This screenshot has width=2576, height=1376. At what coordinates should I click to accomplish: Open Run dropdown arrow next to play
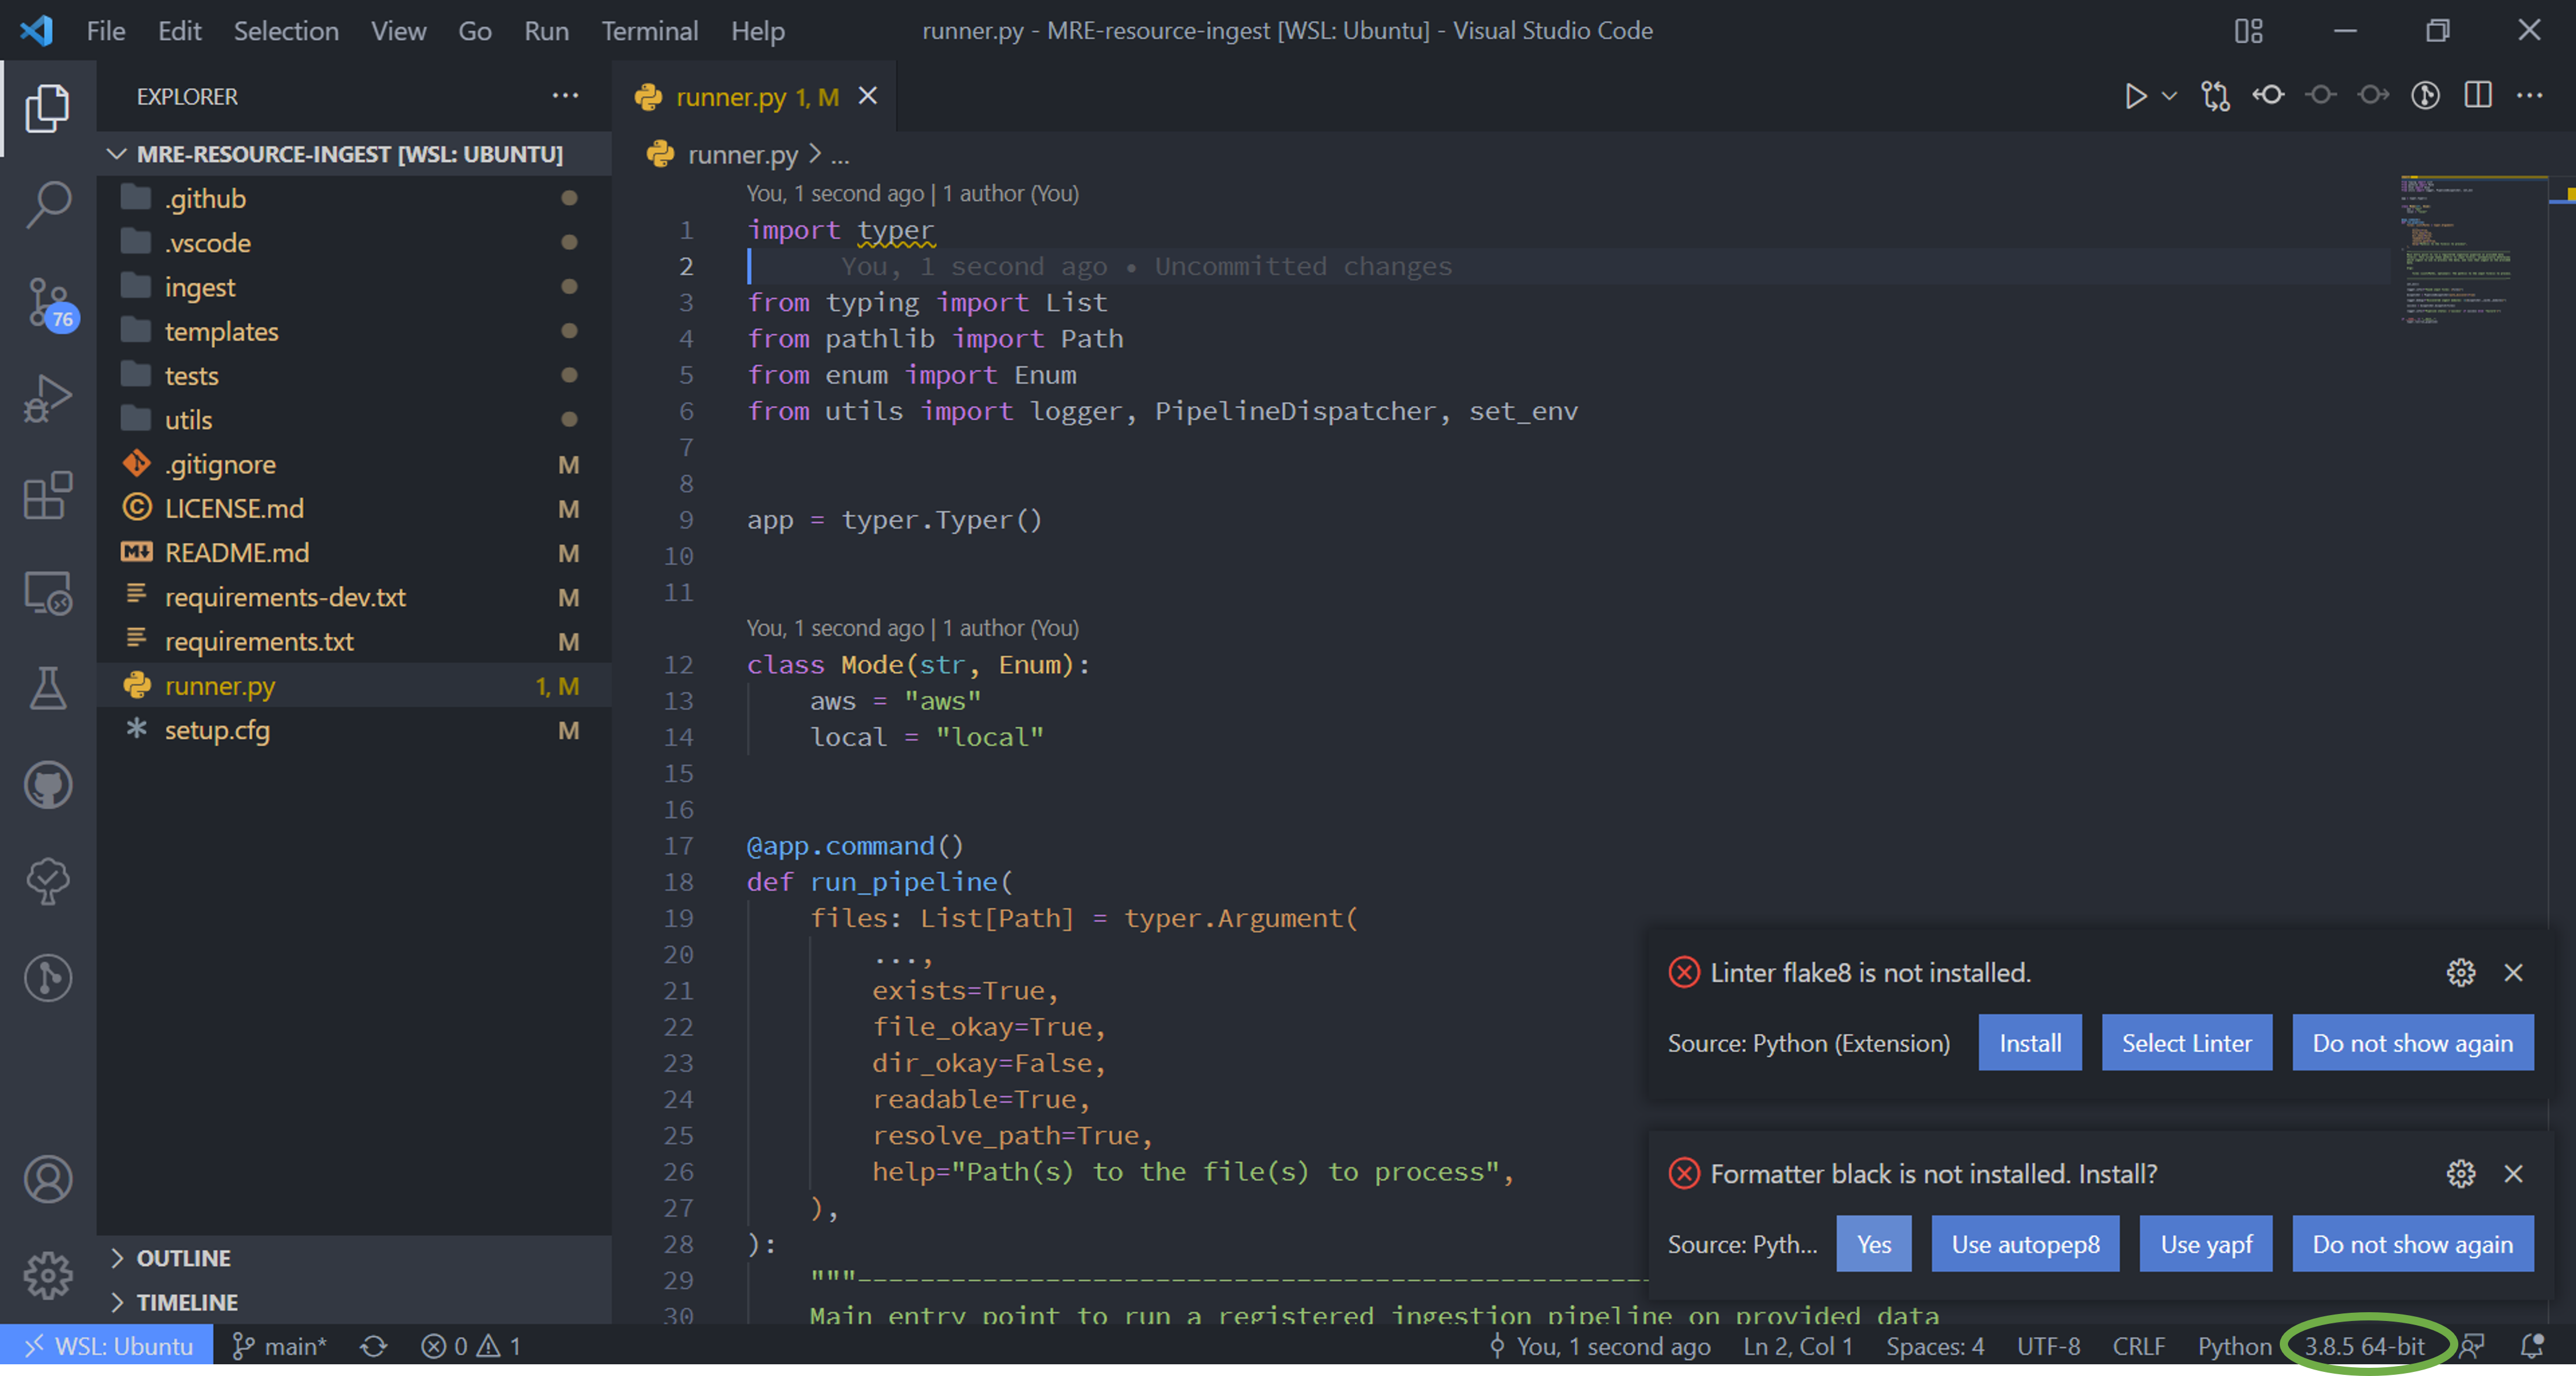point(2169,96)
